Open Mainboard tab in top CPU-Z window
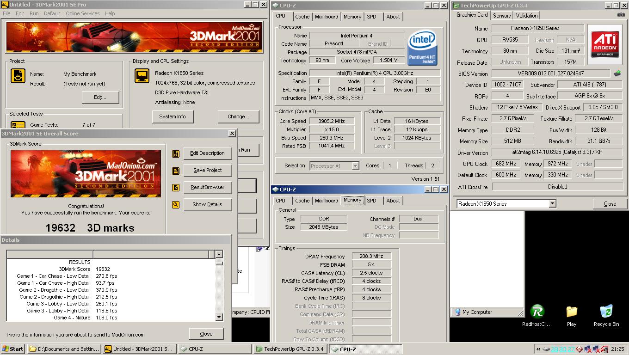The height and width of the screenshot is (355, 629). coord(327,17)
